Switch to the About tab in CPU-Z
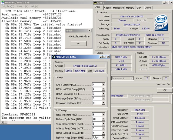 click(148, 8)
